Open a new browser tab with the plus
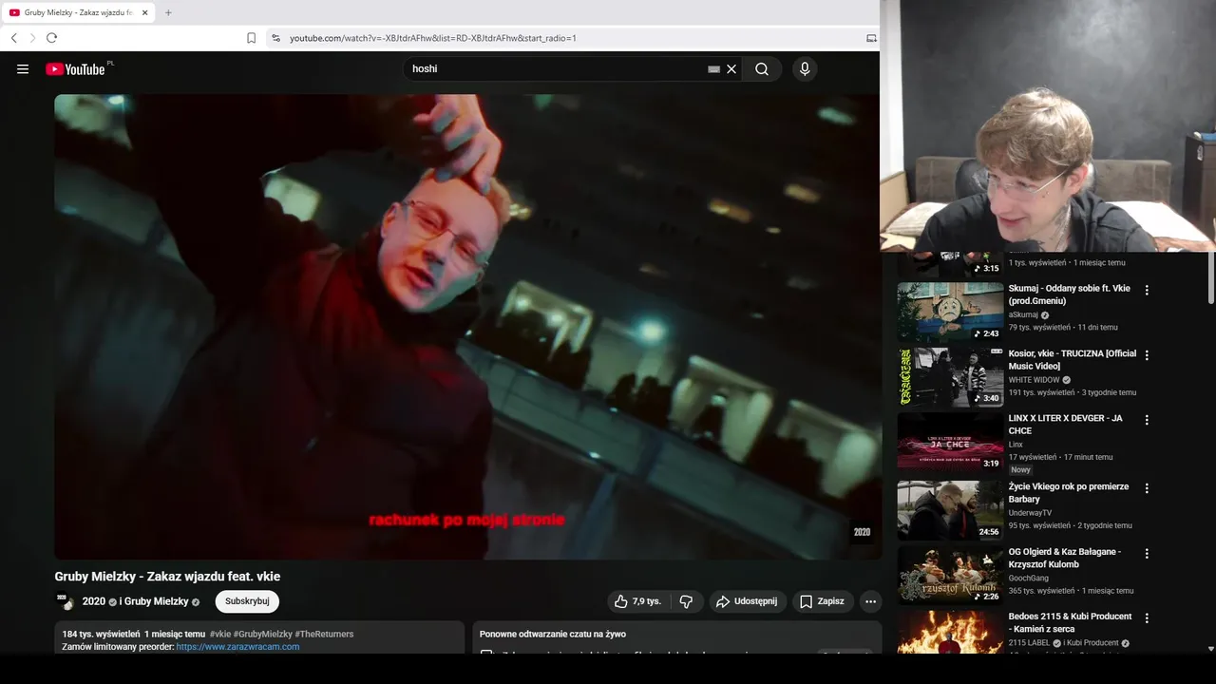 (x=168, y=12)
